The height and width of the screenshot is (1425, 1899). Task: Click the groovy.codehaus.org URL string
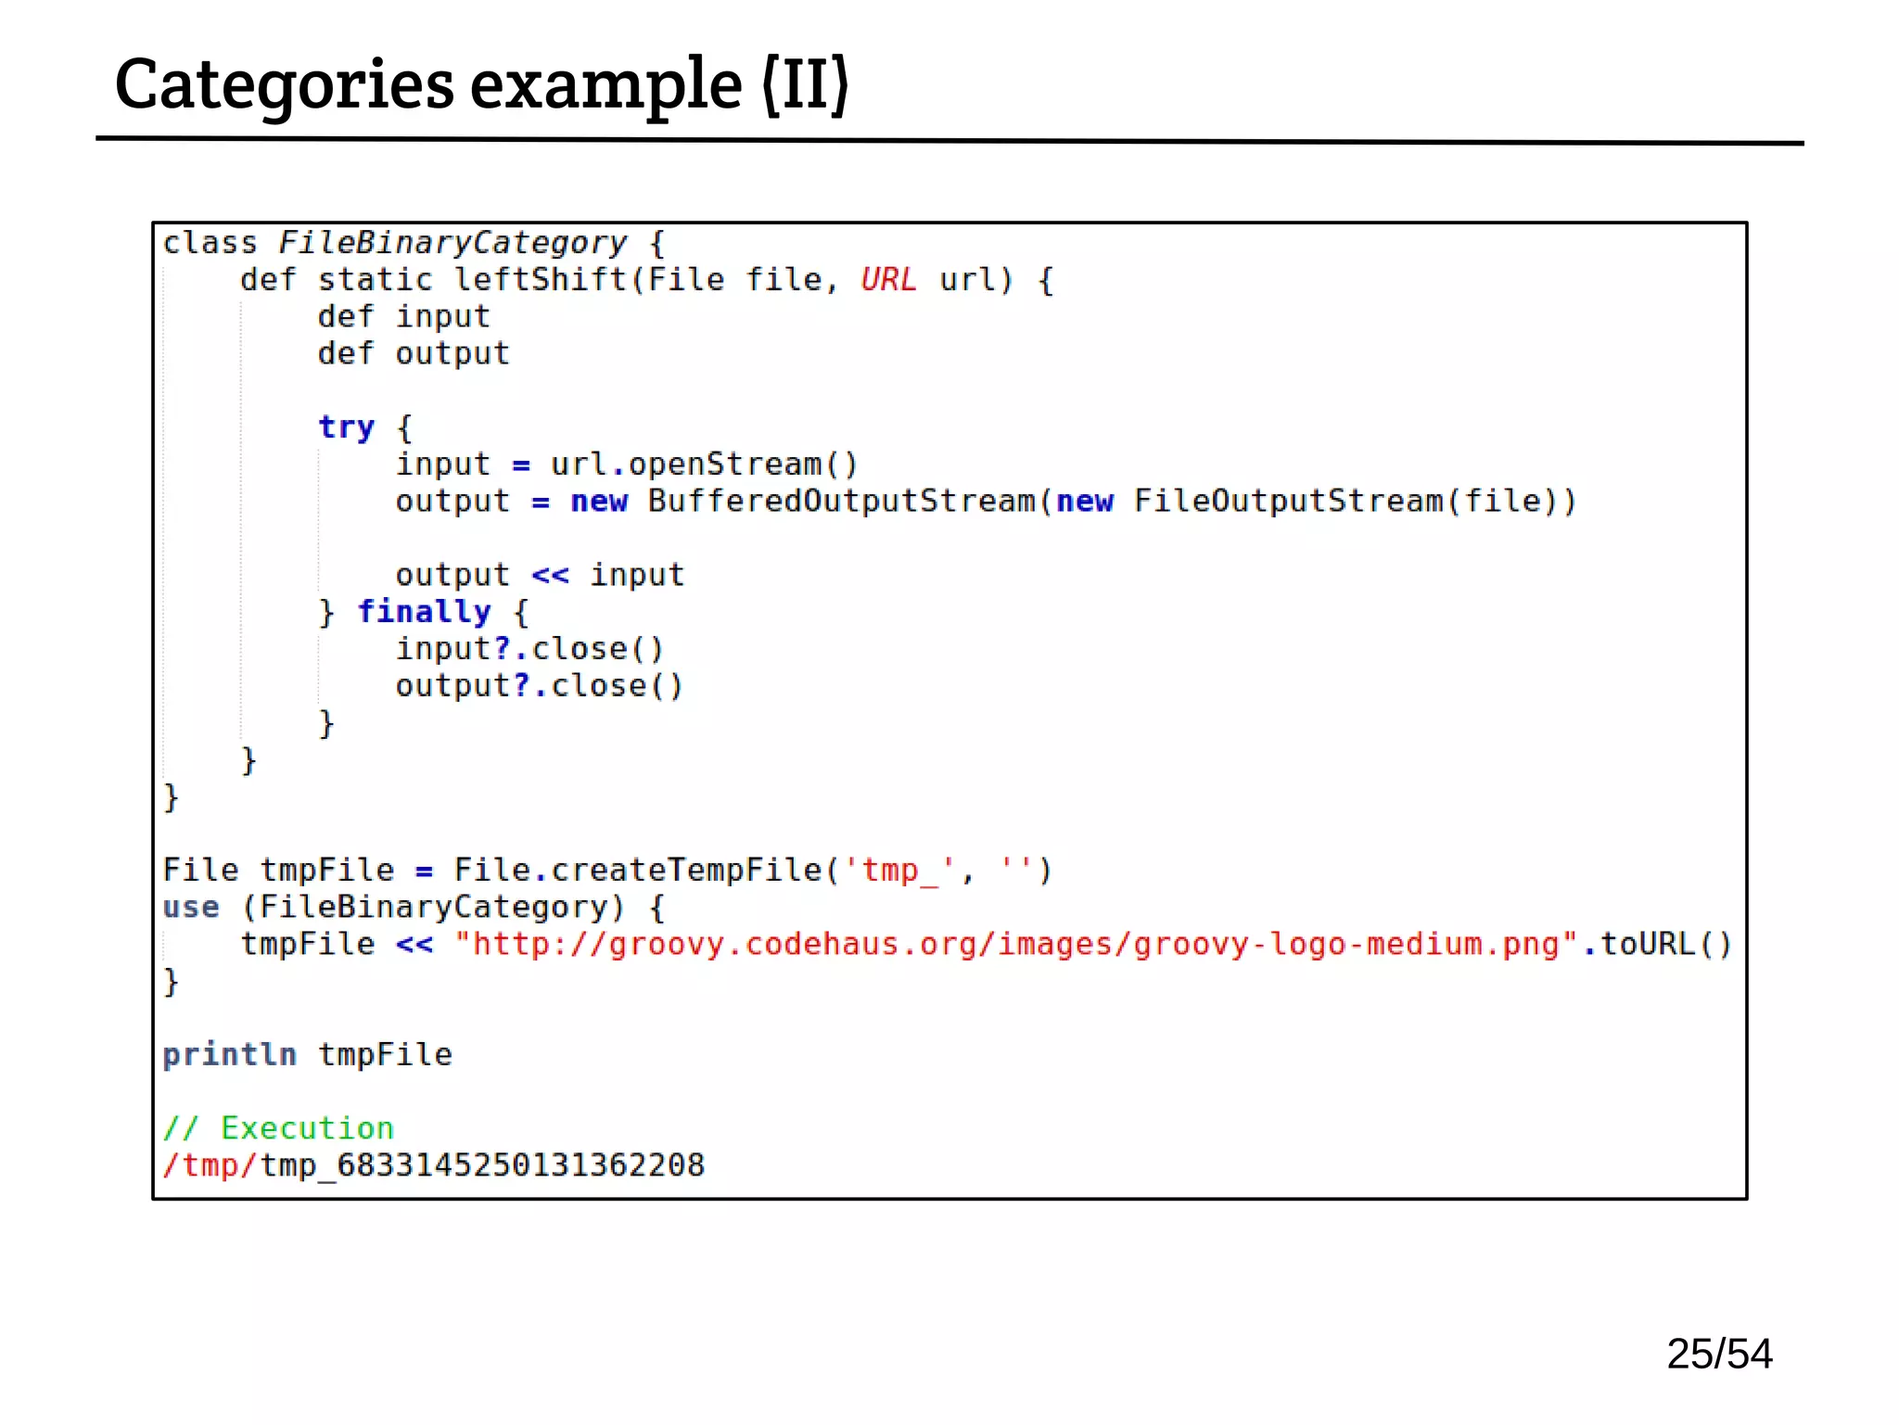point(1016,944)
